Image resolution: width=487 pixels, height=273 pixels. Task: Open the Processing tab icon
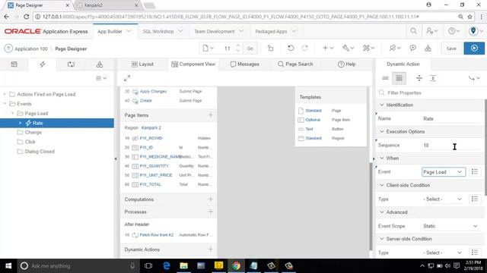click(71, 64)
